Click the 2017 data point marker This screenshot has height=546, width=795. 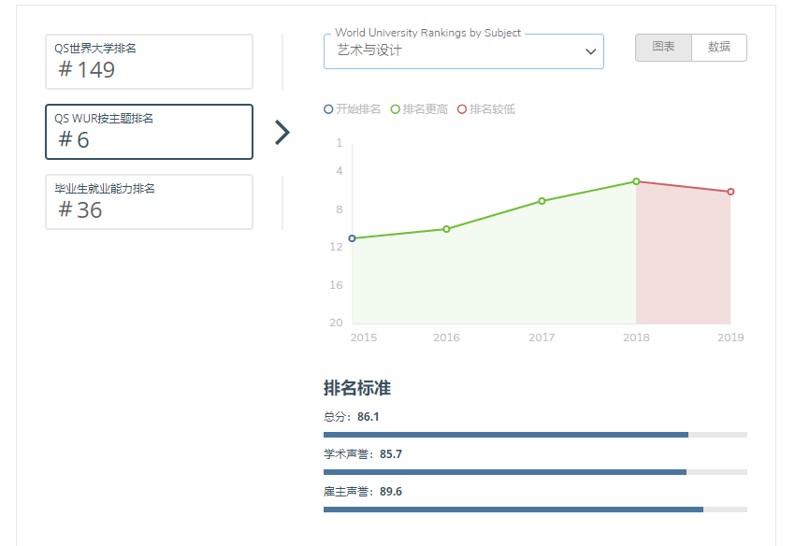[542, 201]
